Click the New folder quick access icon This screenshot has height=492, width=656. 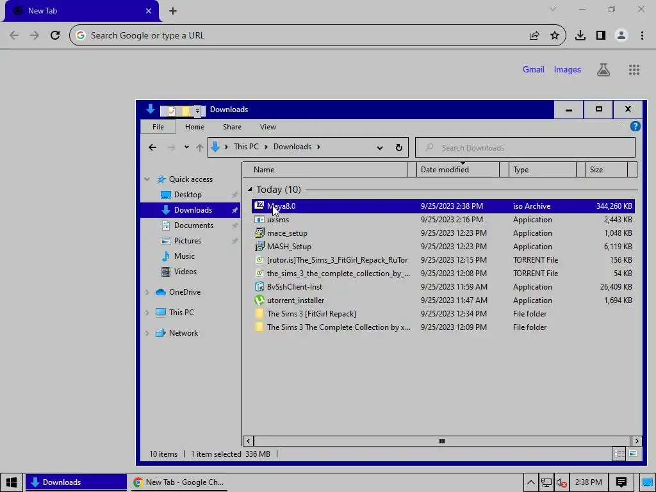coord(185,111)
